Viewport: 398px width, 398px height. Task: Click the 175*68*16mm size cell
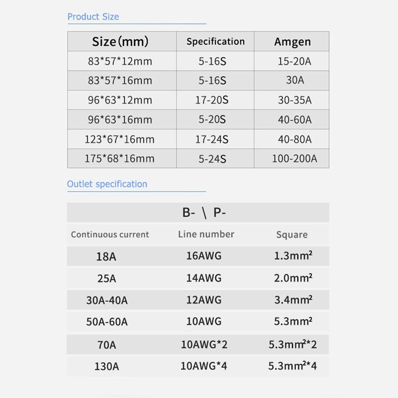[120, 159]
